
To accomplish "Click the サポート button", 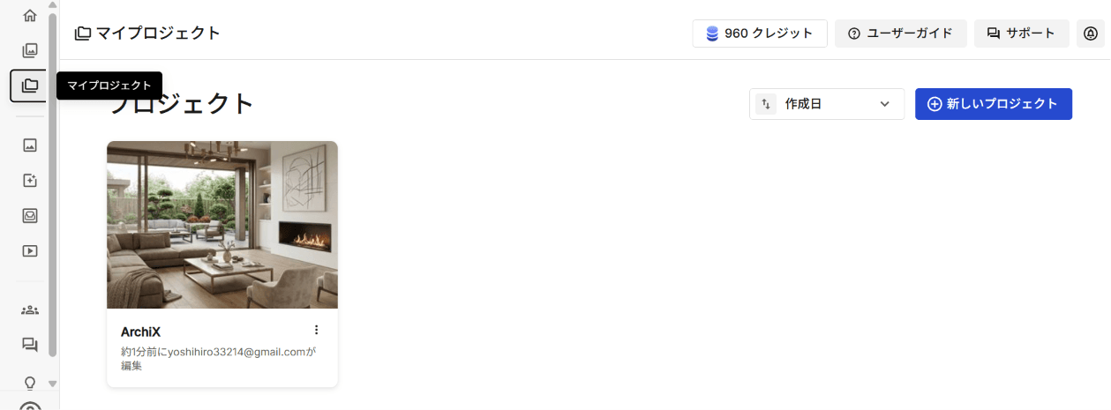I will pyautogui.click(x=1022, y=34).
